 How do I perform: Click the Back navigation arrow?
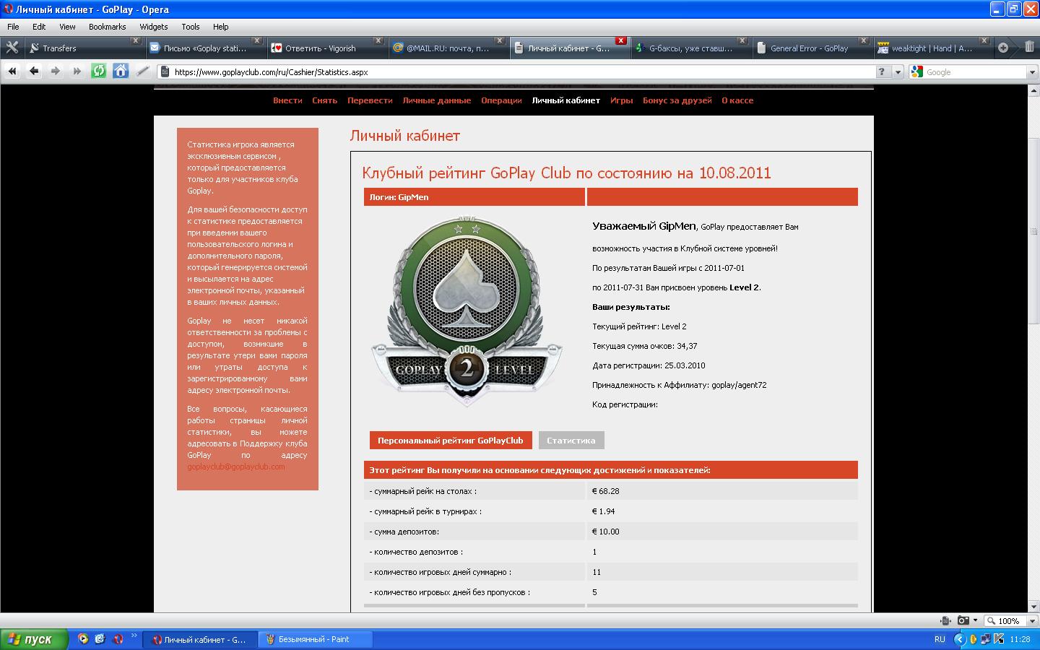pos(34,71)
